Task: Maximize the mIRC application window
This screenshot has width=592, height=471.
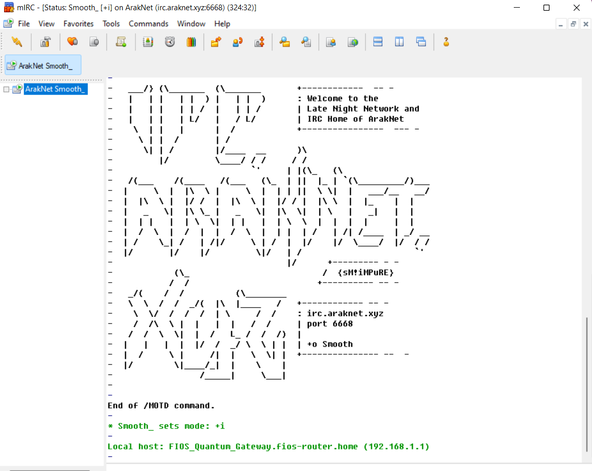Action: (547, 8)
